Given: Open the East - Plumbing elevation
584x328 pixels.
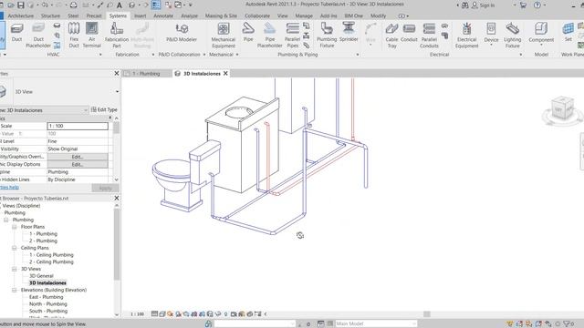Looking at the screenshot, I should pos(47,297).
